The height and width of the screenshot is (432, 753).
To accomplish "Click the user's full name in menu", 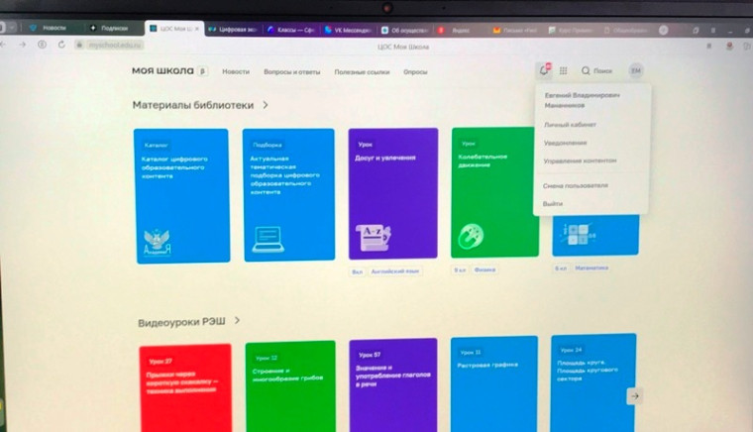I will 582,100.
